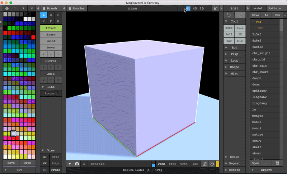287x174 pixels.
Task: Expand the Shape section
Action: [x=234, y=67]
